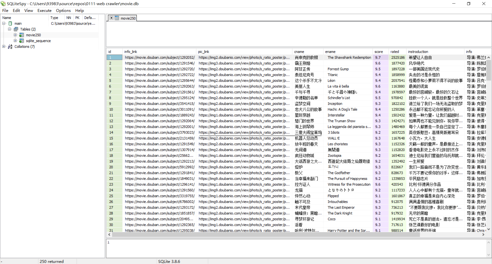Expand the sqlite_sequence table node
This screenshot has width=492, height=264.
(x=15, y=41)
